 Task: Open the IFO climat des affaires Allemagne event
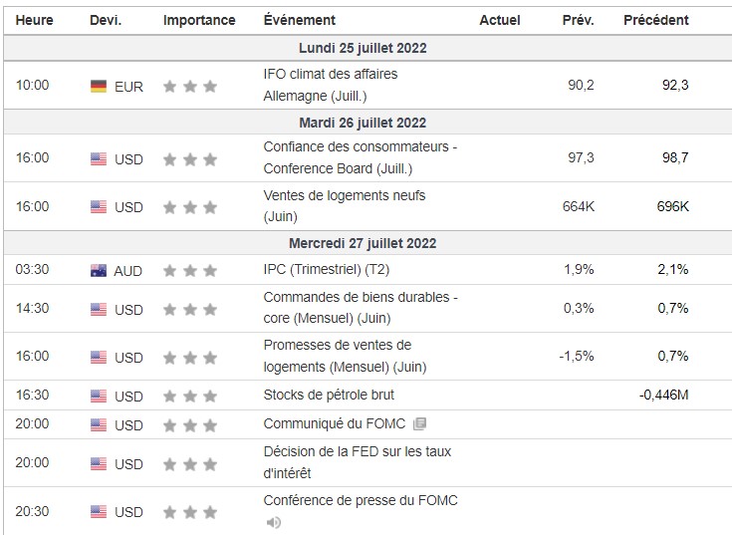pos(330,84)
